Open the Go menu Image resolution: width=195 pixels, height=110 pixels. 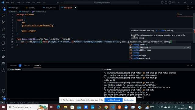34,2
